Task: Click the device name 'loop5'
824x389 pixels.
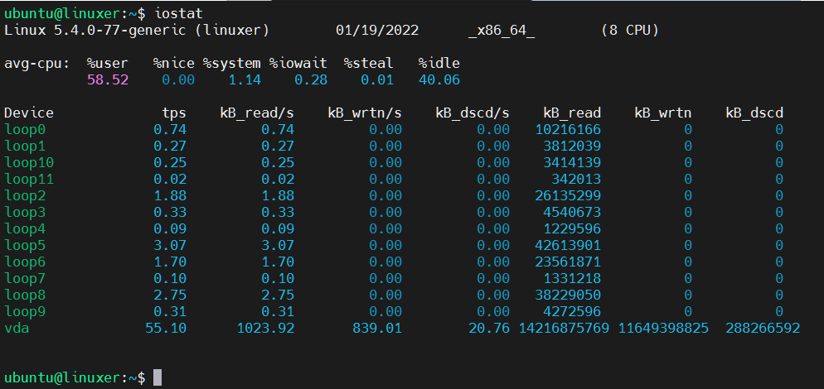Action: [25, 245]
